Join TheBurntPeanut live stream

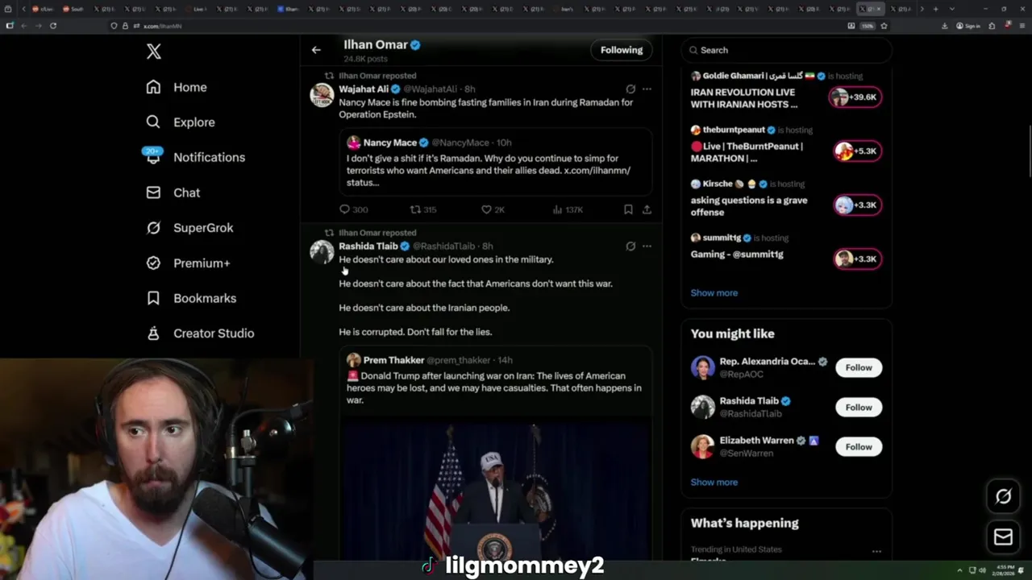[x=858, y=151]
